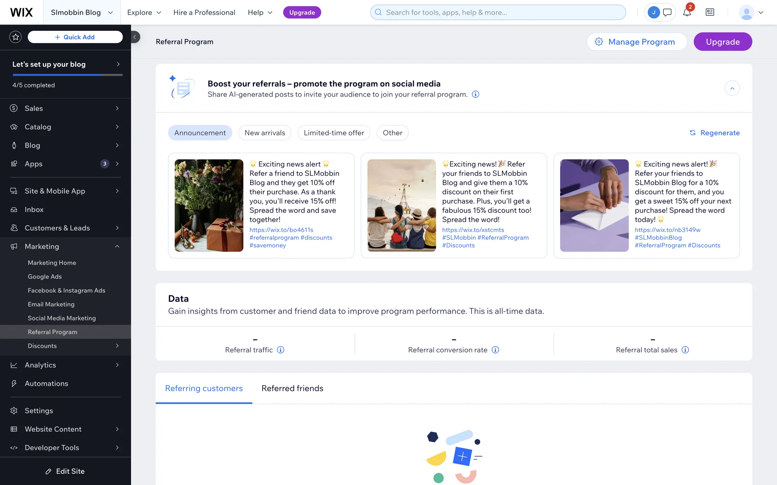The height and width of the screenshot is (485, 777).
Task: Click the blog setup progress bar
Action: [68, 75]
